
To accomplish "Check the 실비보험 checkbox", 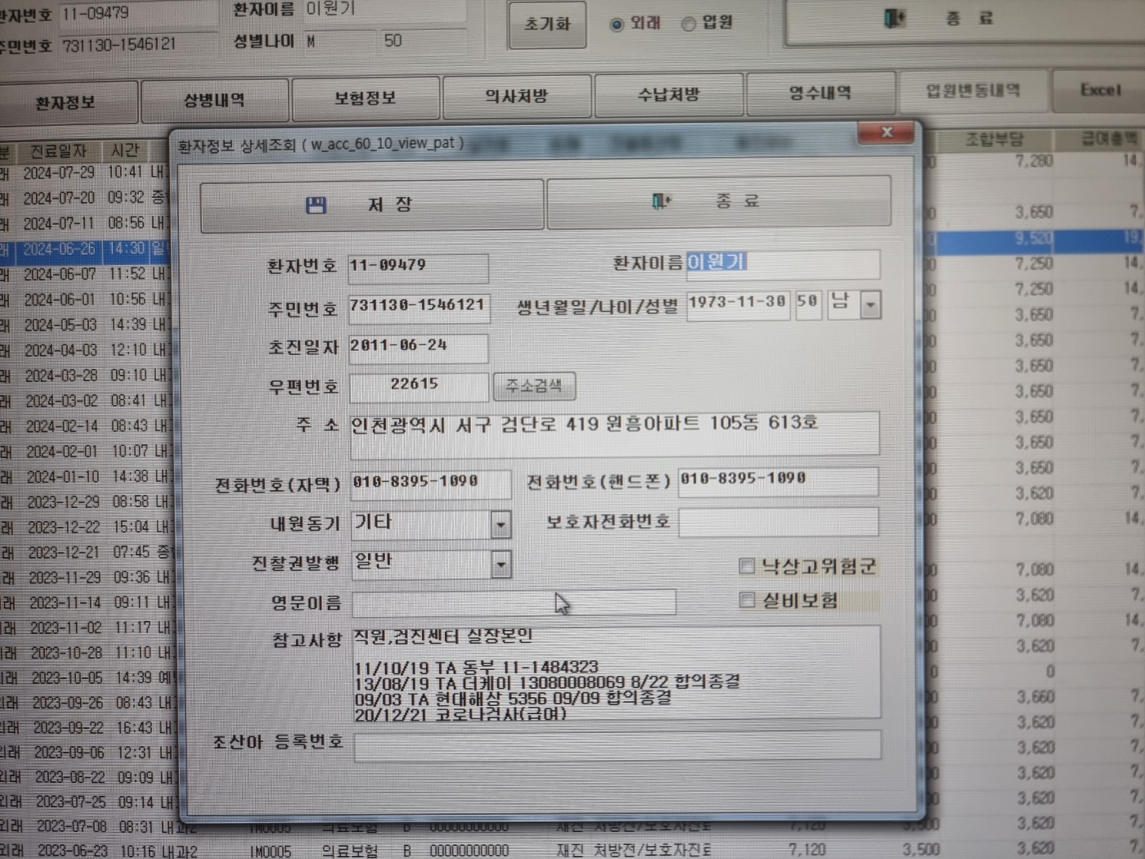I will (746, 600).
